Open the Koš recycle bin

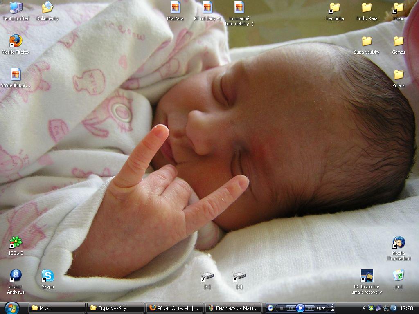[399, 279]
